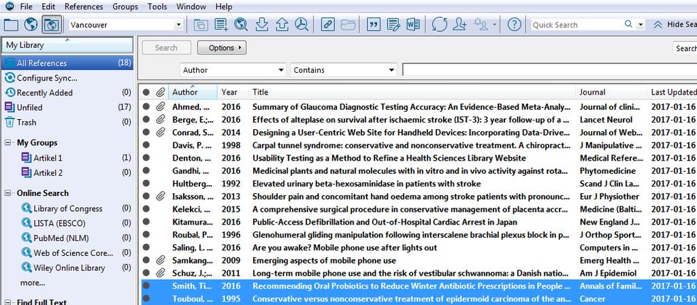Toggle read status dot for Davis 1998 reference
Image resolution: width=697 pixels, height=305 pixels.
146,145
